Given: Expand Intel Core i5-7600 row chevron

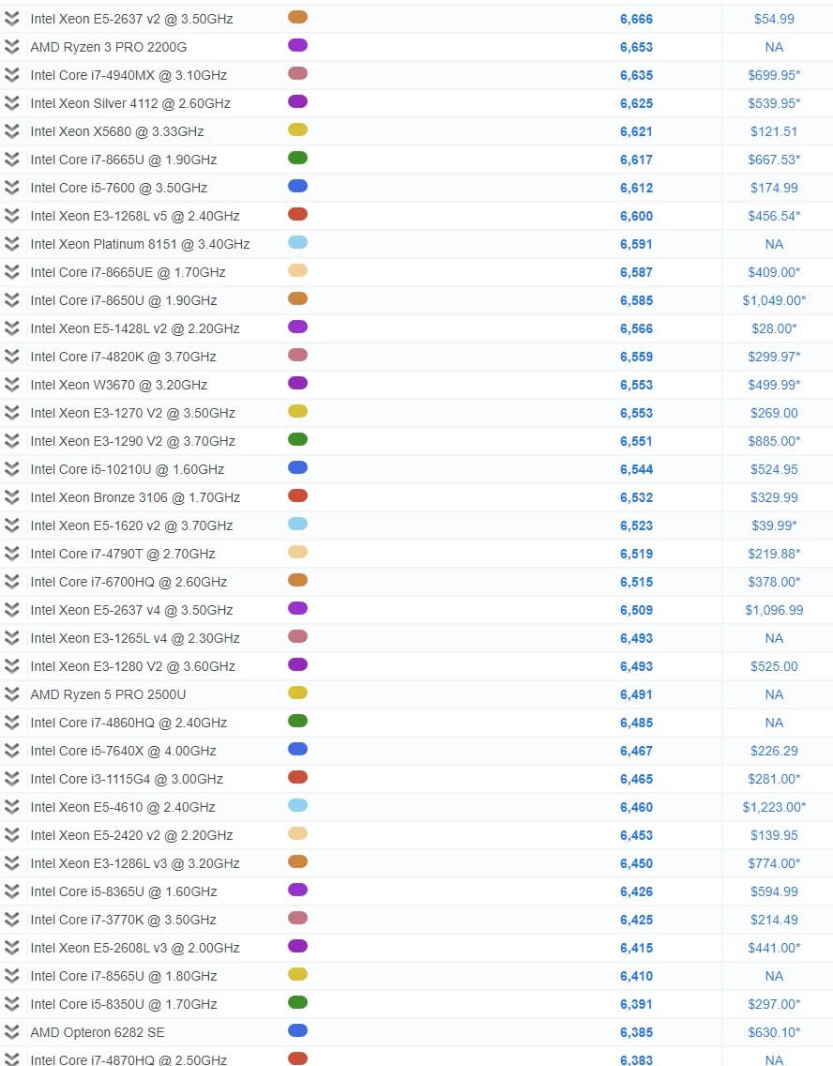Looking at the screenshot, I should (x=11, y=188).
